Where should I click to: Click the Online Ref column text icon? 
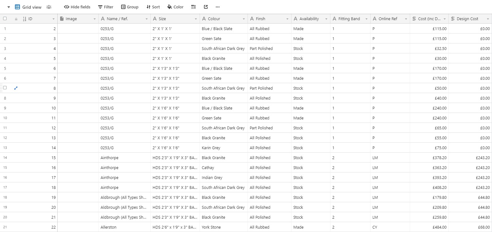[x=375, y=19]
